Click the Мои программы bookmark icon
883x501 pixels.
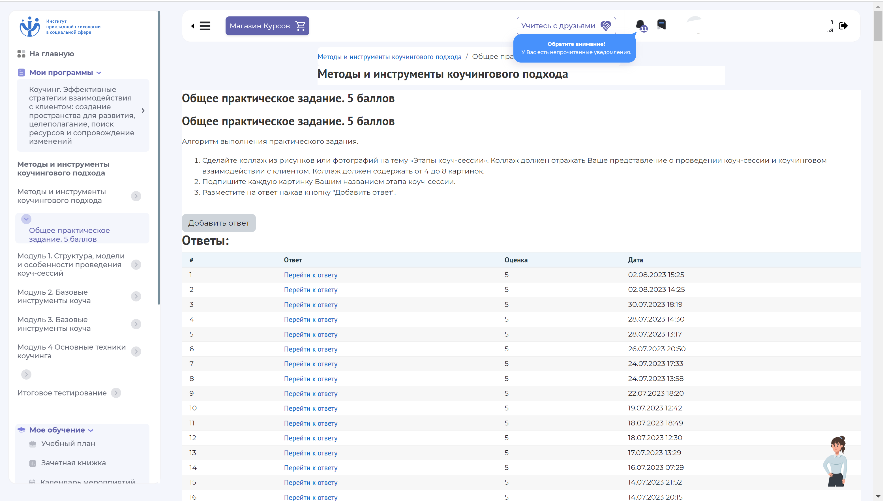pyautogui.click(x=21, y=73)
